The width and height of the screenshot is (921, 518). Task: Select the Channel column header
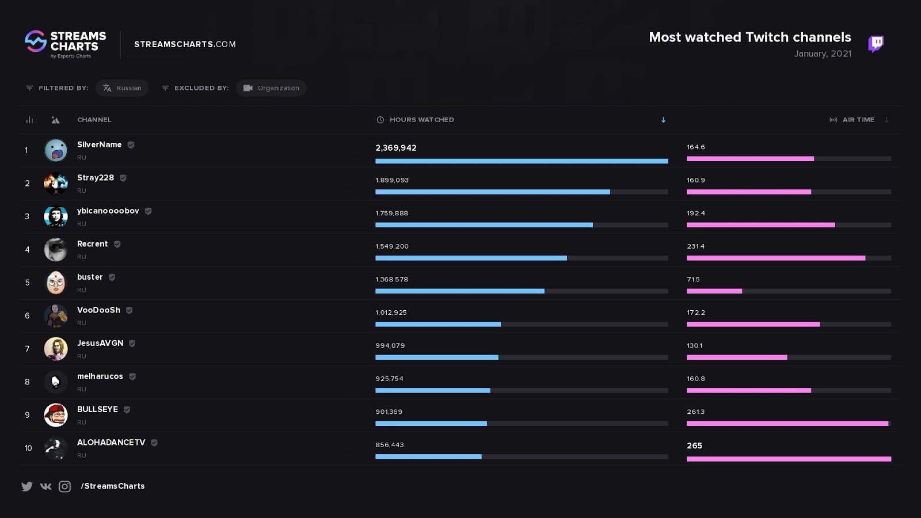[94, 120]
